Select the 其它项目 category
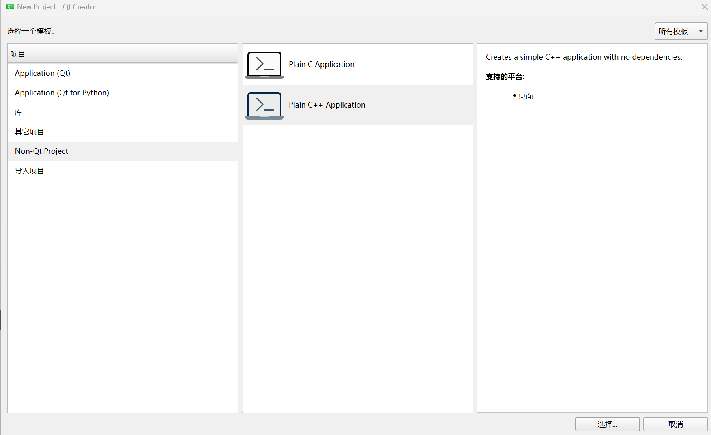This screenshot has width=711, height=435. [x=122, y=132]
